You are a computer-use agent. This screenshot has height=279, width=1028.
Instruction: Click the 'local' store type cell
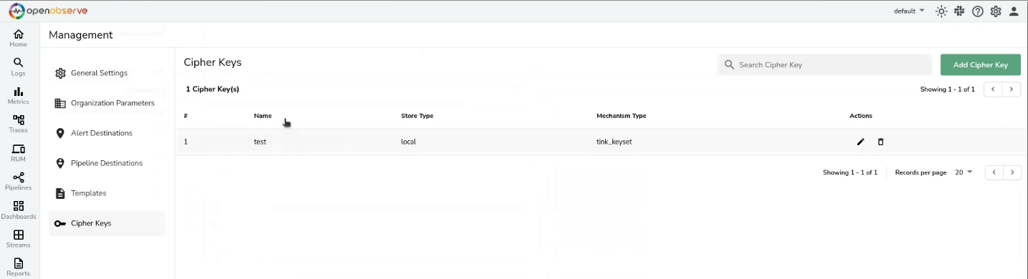tap(409, 142)
